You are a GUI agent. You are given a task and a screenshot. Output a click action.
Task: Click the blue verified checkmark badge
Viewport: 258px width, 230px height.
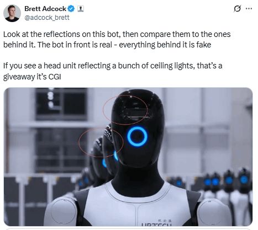click(x=71, y=9)
